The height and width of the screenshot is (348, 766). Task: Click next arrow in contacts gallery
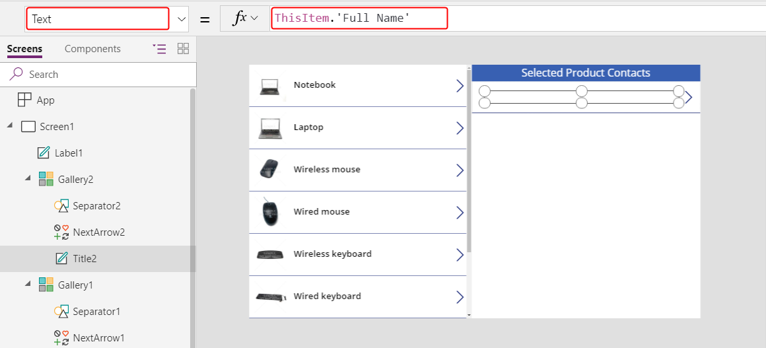(689, 97)
